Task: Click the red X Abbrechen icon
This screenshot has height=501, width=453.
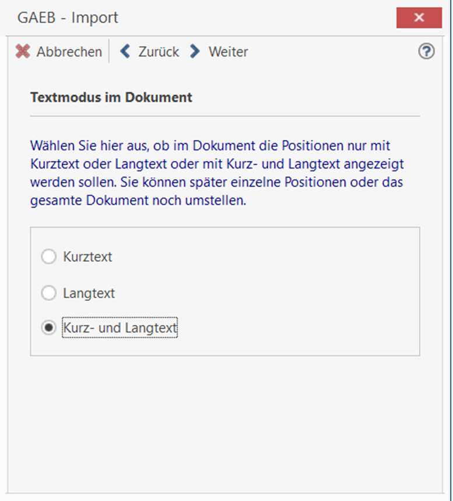Action: pyautogui.click(x=23, y=52)
